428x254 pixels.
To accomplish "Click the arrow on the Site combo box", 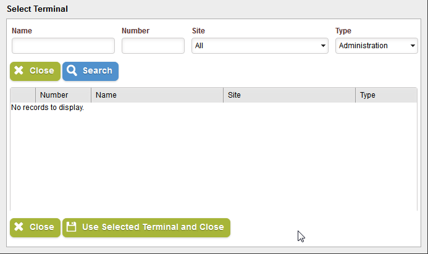I will click(x=323, y=46).
